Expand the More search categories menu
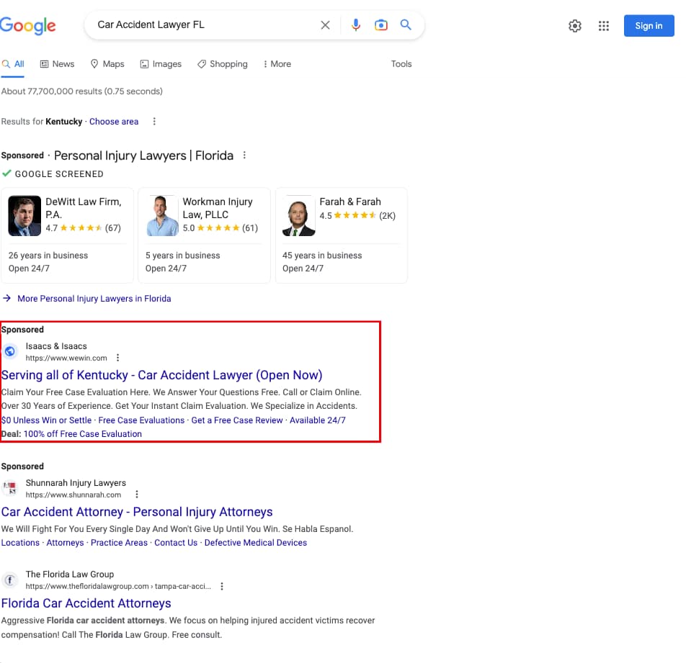 pyautogui.click(x=277, y=64)
